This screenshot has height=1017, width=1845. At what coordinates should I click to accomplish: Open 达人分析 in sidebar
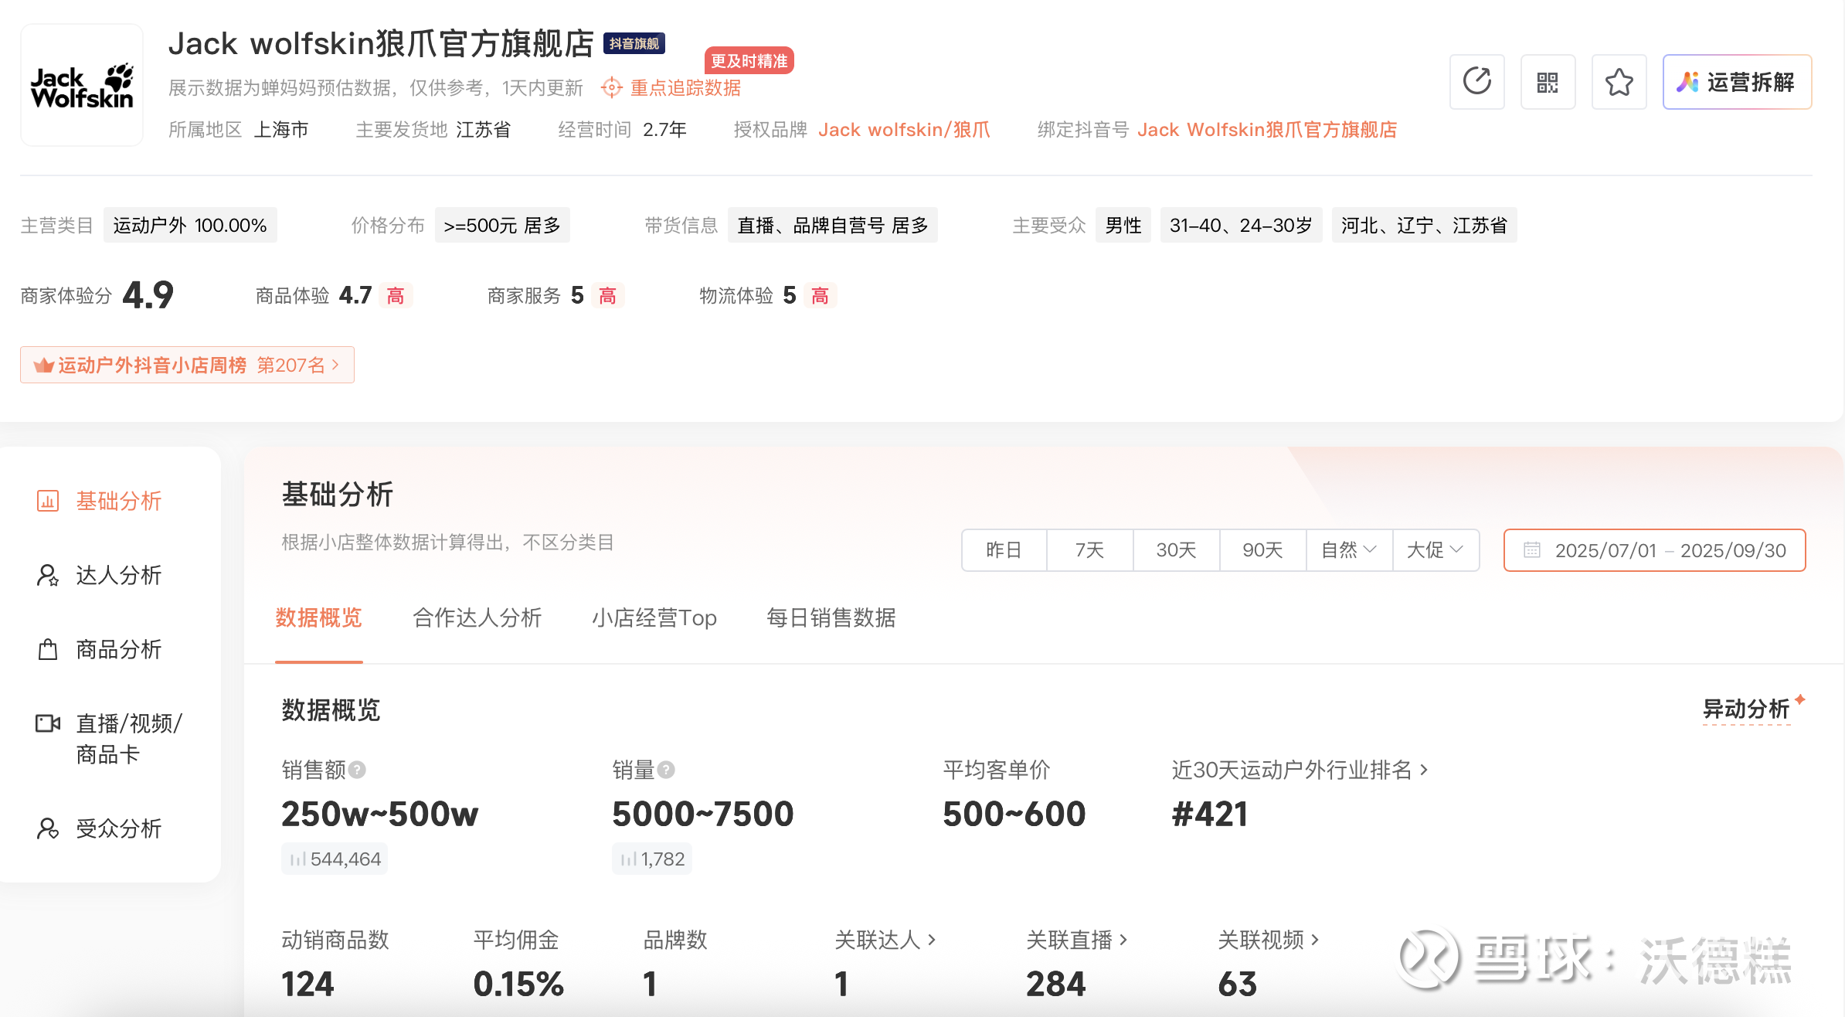(x=117, y=575)
